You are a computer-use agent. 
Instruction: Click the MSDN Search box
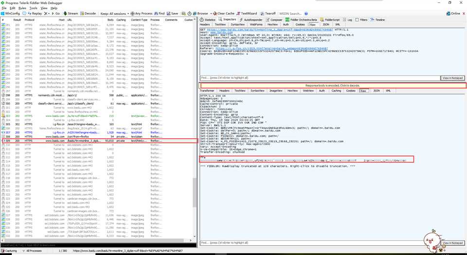(291, 14)
